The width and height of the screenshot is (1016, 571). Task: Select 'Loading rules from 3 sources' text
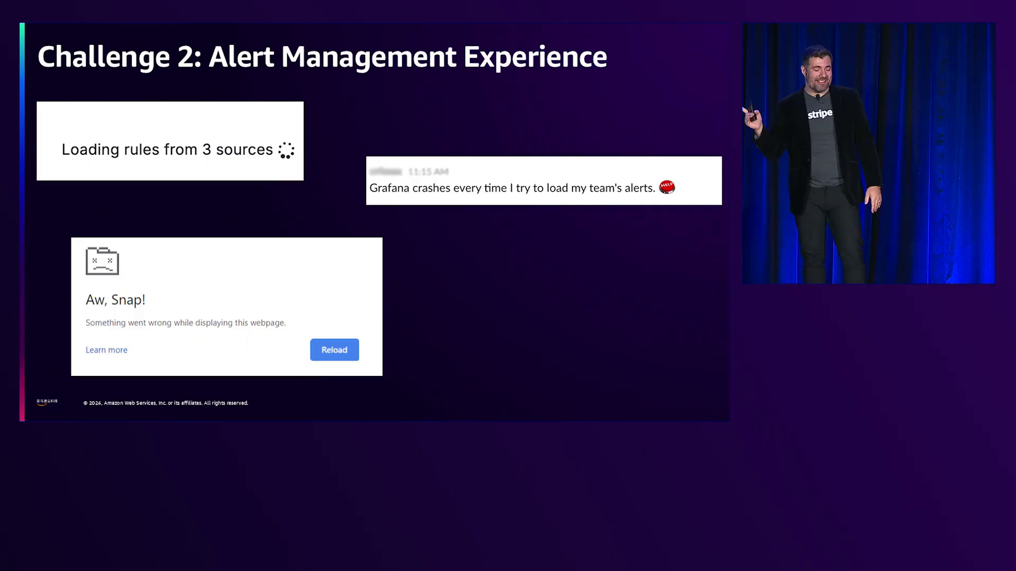(x=167, y=150)
